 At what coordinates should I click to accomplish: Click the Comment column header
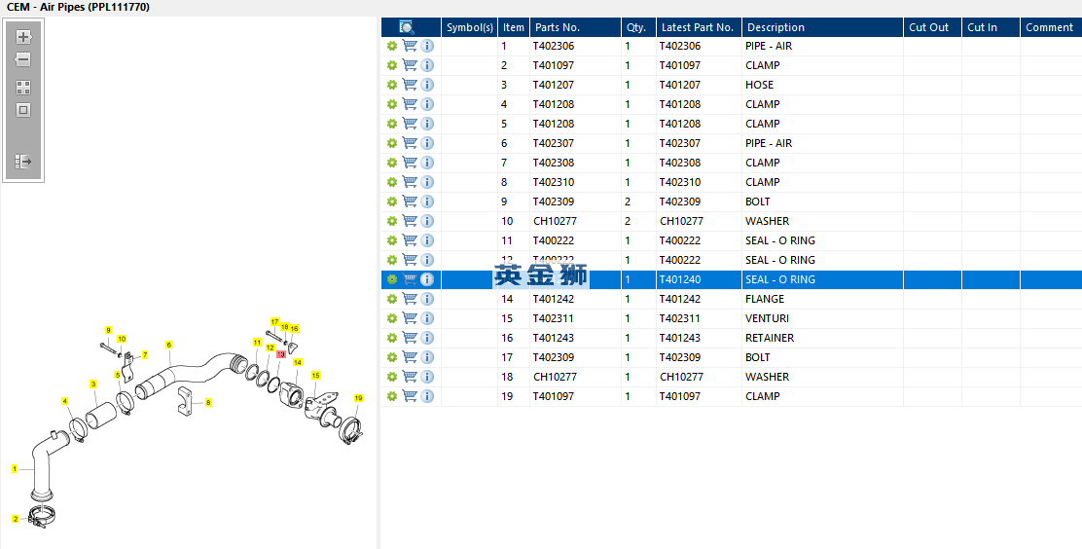click(x=1051, y=27)
